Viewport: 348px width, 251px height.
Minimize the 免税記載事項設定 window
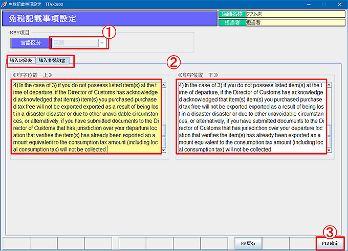coord(309,5)
